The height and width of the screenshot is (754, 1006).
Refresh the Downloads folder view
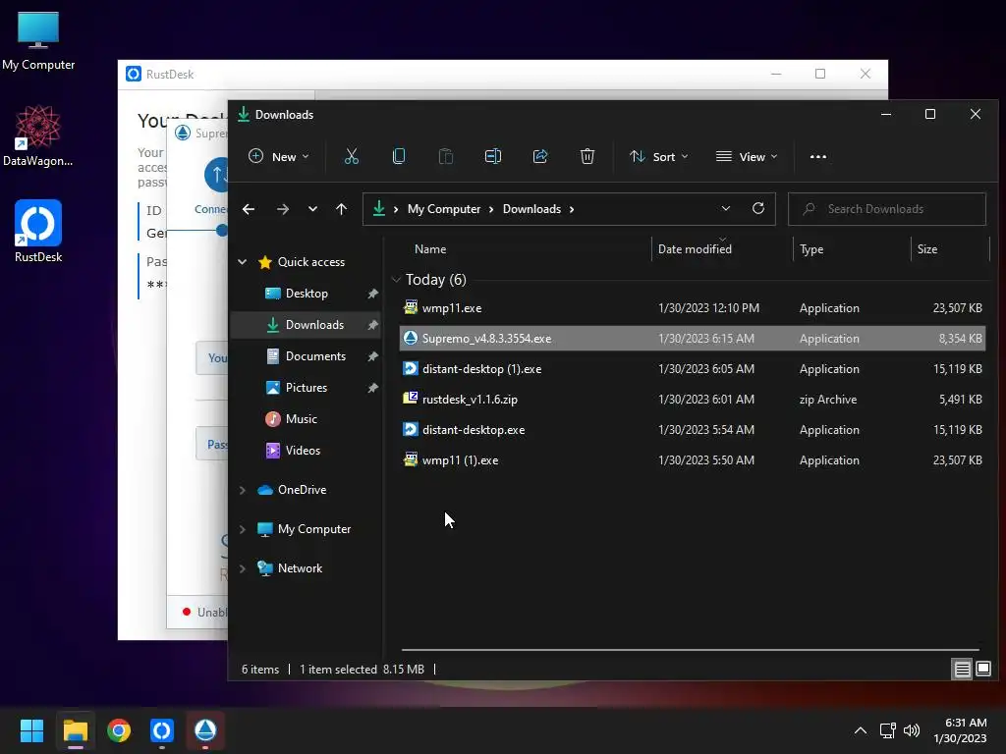(758, 208)
